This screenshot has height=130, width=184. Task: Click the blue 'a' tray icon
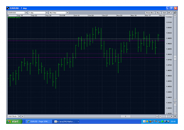tap(168, 121)
